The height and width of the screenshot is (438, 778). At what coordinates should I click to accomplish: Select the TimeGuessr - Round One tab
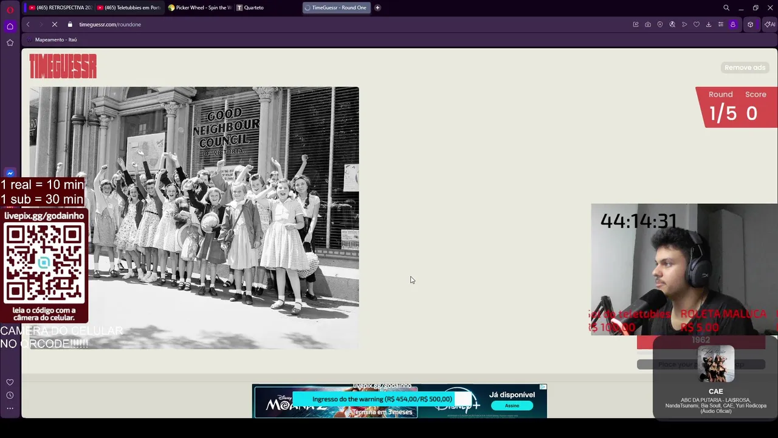click(337, 8)
